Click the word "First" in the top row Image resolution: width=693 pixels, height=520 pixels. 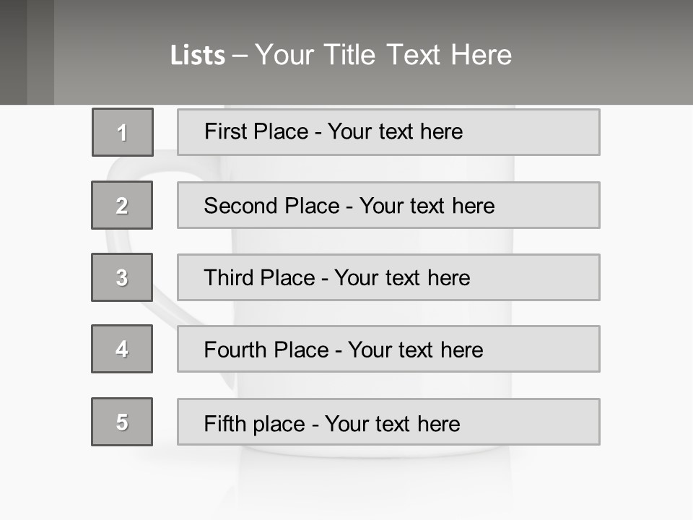pos(227,132)
